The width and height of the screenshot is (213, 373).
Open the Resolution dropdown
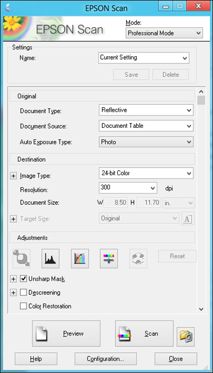128,188
